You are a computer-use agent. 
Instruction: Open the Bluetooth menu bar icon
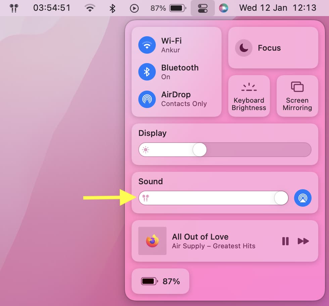[x=112, y=8]
